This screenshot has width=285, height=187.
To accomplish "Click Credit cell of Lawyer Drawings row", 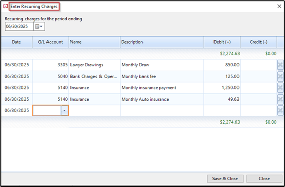I will (x=258, y=65).
